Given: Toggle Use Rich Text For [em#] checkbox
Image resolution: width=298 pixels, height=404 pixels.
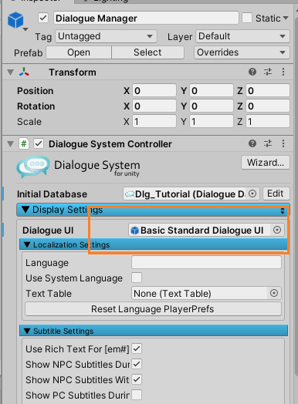Looking at the screenshot, I should pyautogui.click(x=137, y=348).
